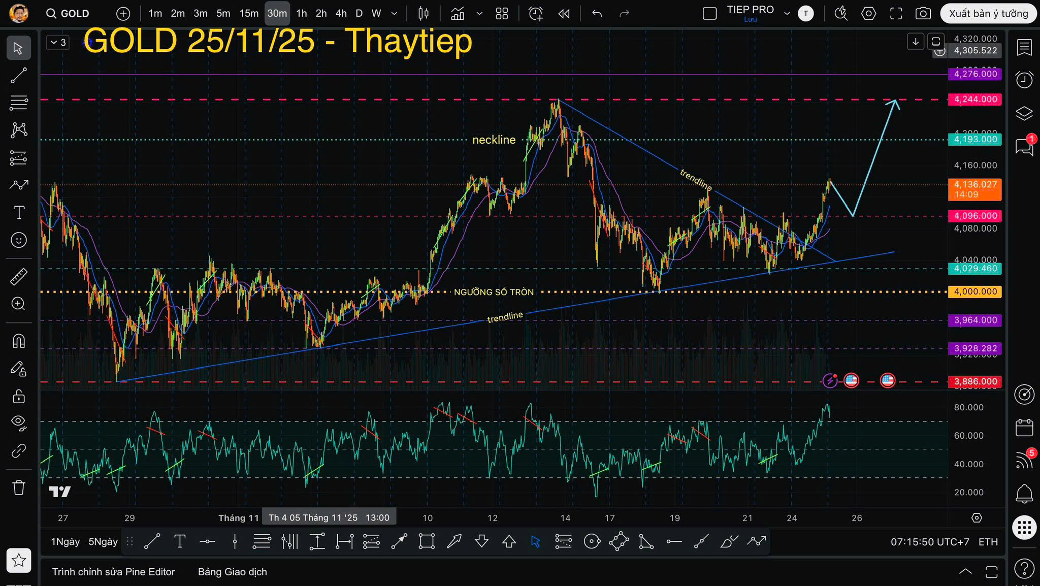The height and width of the screenshot is (586, 1040).
Task: Click the measure ruler tool
Action: coord(19,277)
